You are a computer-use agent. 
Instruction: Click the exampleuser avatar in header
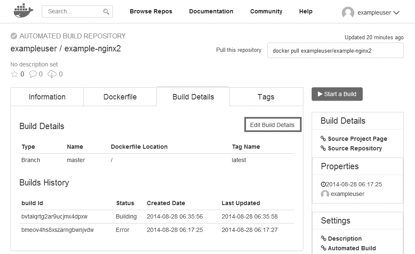[x=348, y=13]
